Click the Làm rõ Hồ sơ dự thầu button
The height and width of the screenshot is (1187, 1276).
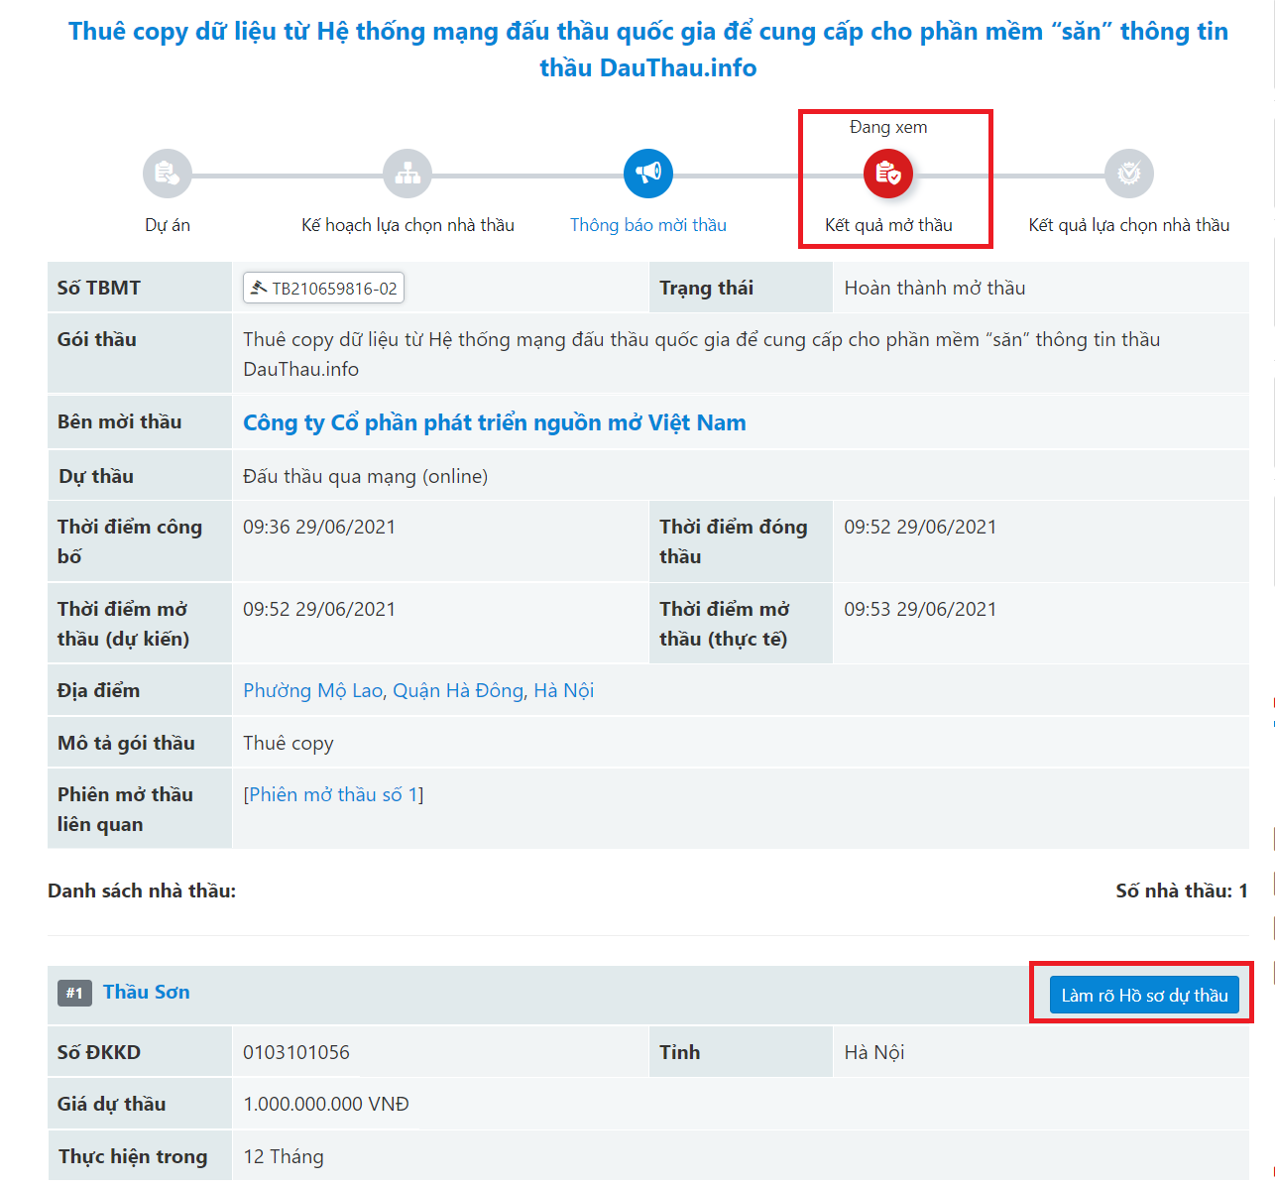pyautogui.click(x=1144, y=995)
